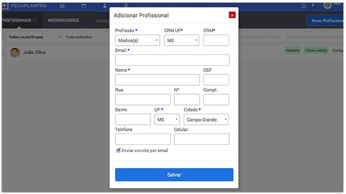
Task: Open the user avatar in the top bar
Action: (x=327, y=5)
